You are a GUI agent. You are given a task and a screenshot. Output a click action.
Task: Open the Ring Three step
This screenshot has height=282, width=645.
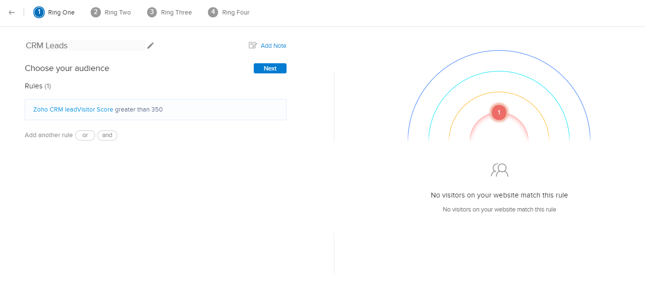pos(170,13)
